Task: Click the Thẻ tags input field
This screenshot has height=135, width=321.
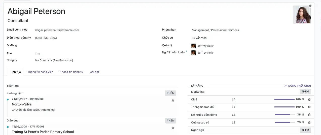Action: pyautogui.click(x=76, y=54)
